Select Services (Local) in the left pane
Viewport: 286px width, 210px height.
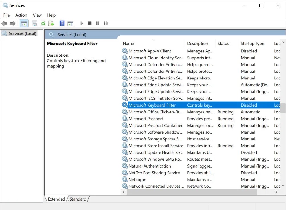coord(22,33)
